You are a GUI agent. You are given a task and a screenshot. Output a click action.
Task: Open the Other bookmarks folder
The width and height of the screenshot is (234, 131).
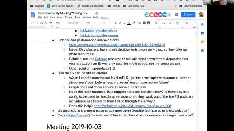(x=190, y=6)
